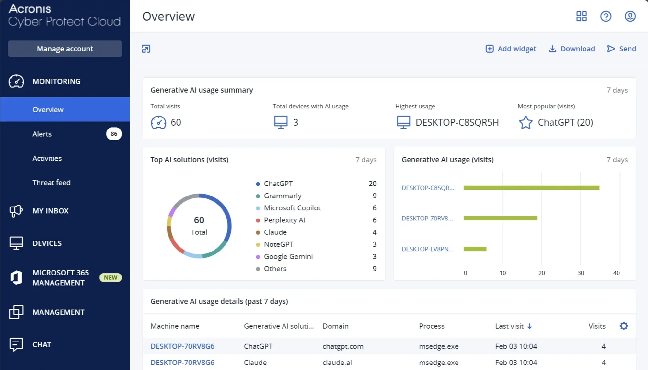Expand the Devices sidebar section
648x370 pixels.
tap(47, 243)
